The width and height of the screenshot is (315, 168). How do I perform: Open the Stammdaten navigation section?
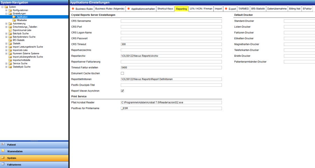coord(34,151)
